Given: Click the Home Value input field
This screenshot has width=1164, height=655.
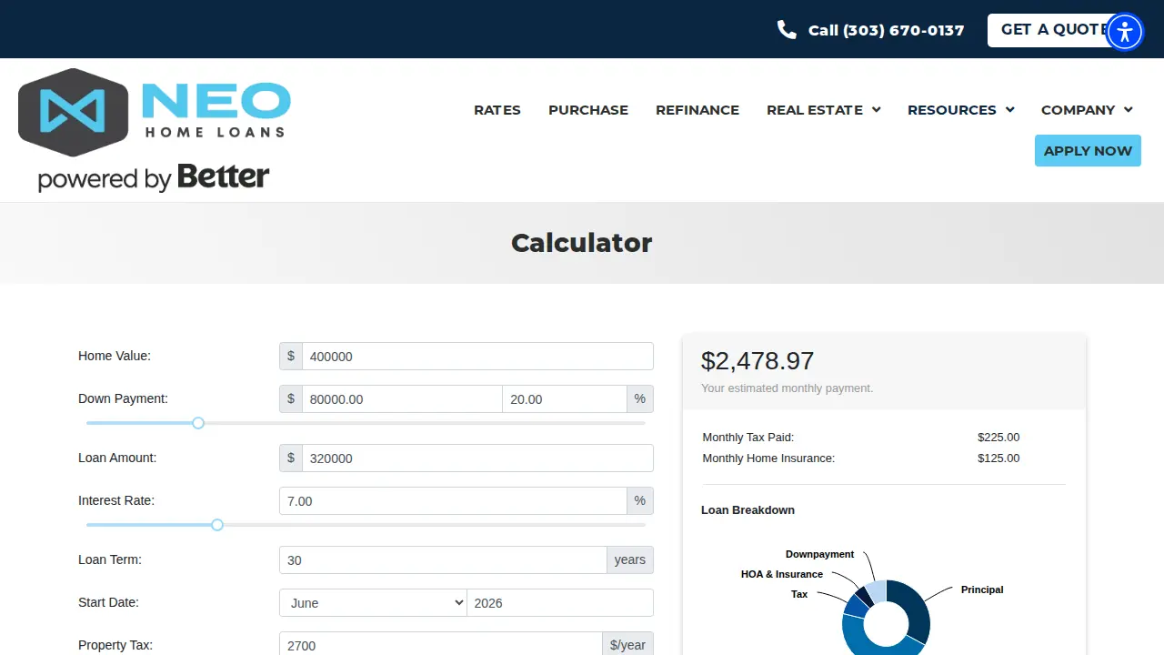Looking at the screenshot, I should pos(477,357).
